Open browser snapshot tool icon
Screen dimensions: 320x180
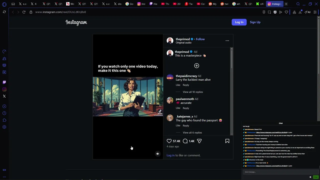click(x=269, y=12)
